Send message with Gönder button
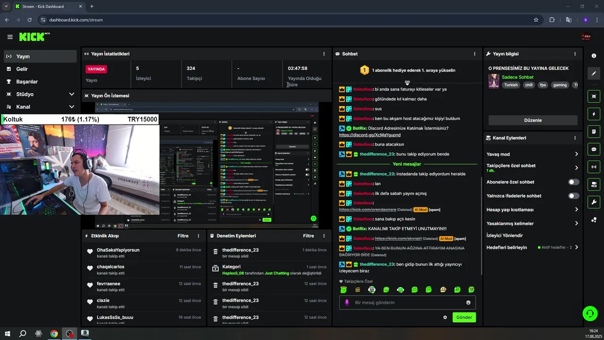This screenshot has height=340, width=604. tap(464, 317)
